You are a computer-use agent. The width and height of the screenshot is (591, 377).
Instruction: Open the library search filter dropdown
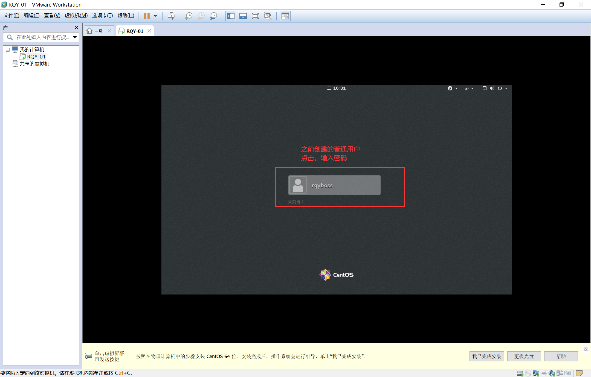75,37
